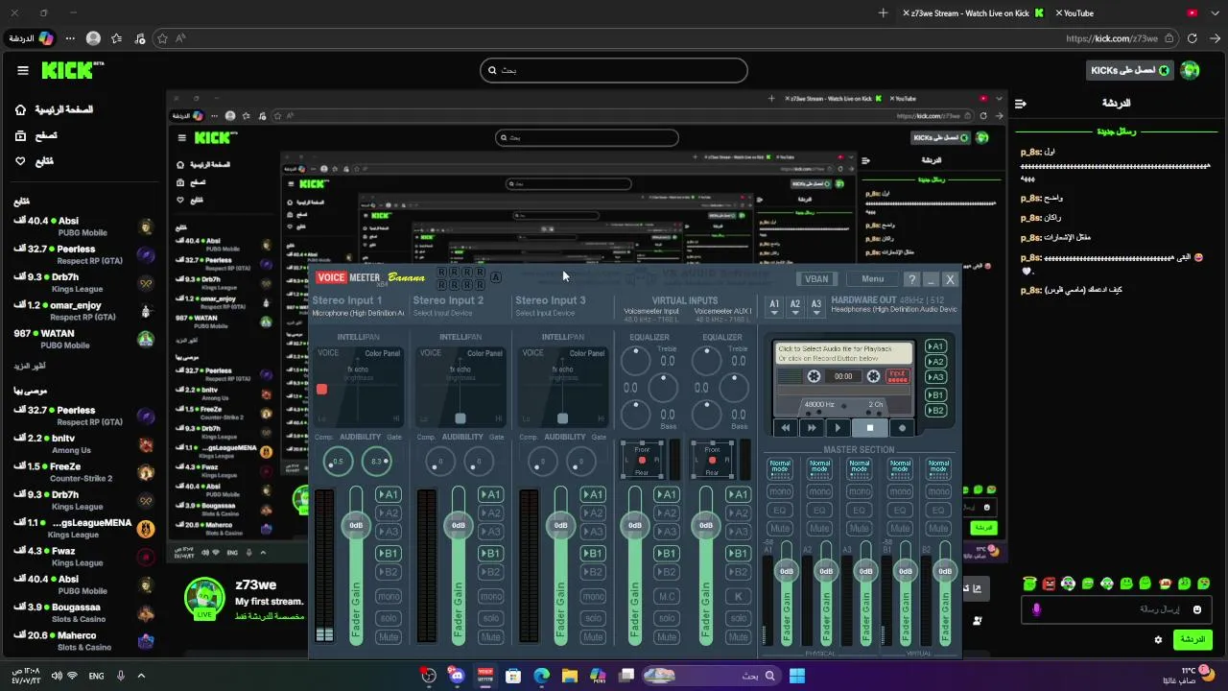The image size is (1228, 691).
Task: Open the Voicemeeter Menu
Action: 872,279
